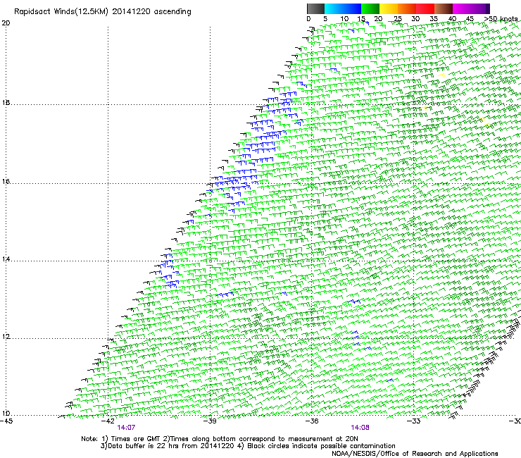Click the latitude label '20'
The height and width of the screenshot is (458, 521).
[6, 23]
